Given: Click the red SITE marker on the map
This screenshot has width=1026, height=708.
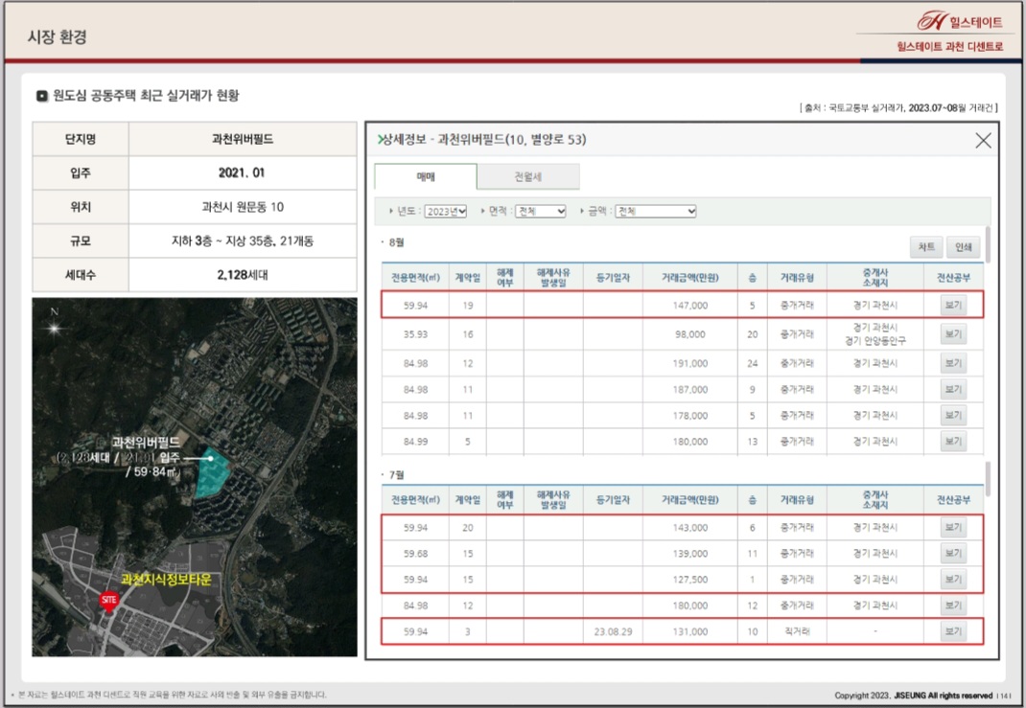Looking at the screenshot, I should click(x=108, y=601).
